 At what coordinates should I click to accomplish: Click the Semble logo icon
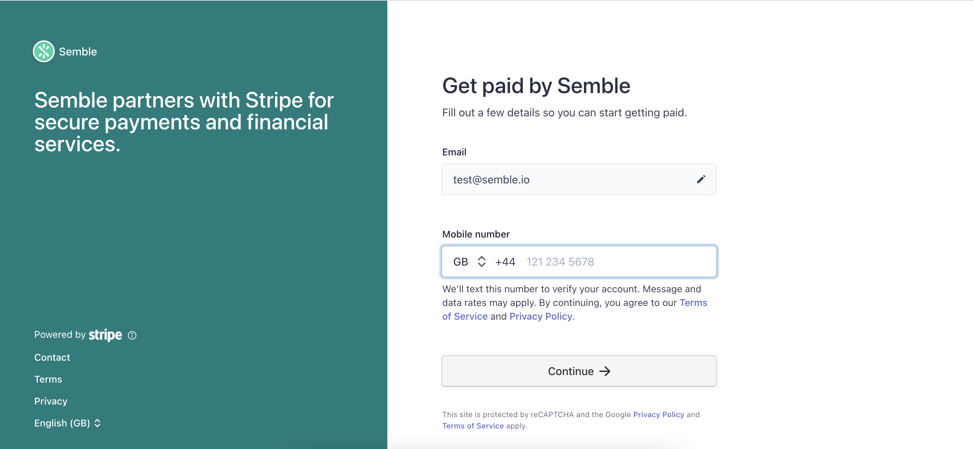click(43, 51)
